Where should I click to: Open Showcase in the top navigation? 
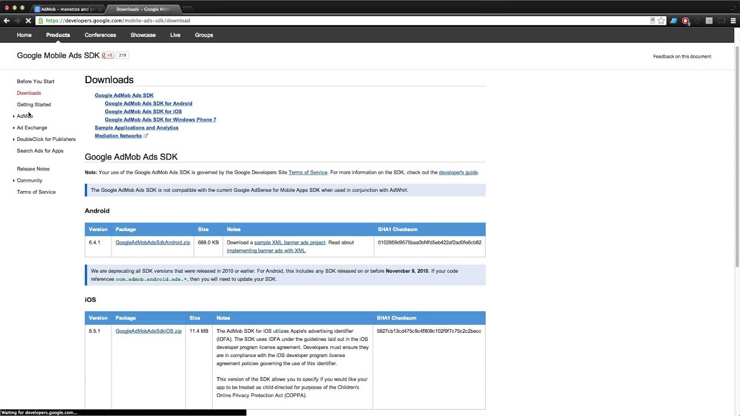143,35
